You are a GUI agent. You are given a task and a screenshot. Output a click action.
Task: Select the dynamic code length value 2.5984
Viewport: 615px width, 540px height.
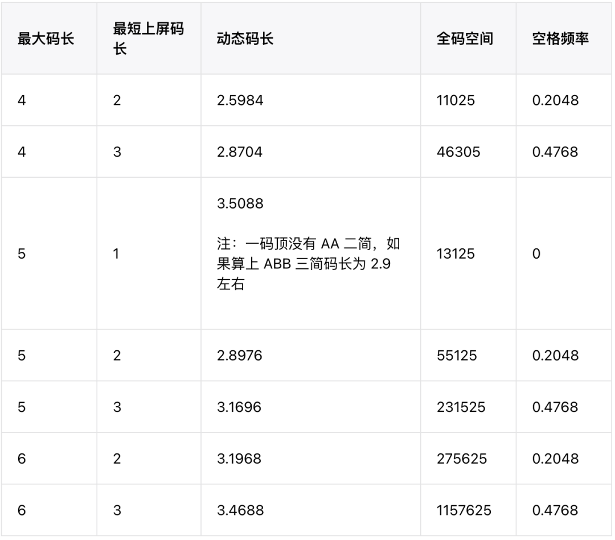pos(240,100)
